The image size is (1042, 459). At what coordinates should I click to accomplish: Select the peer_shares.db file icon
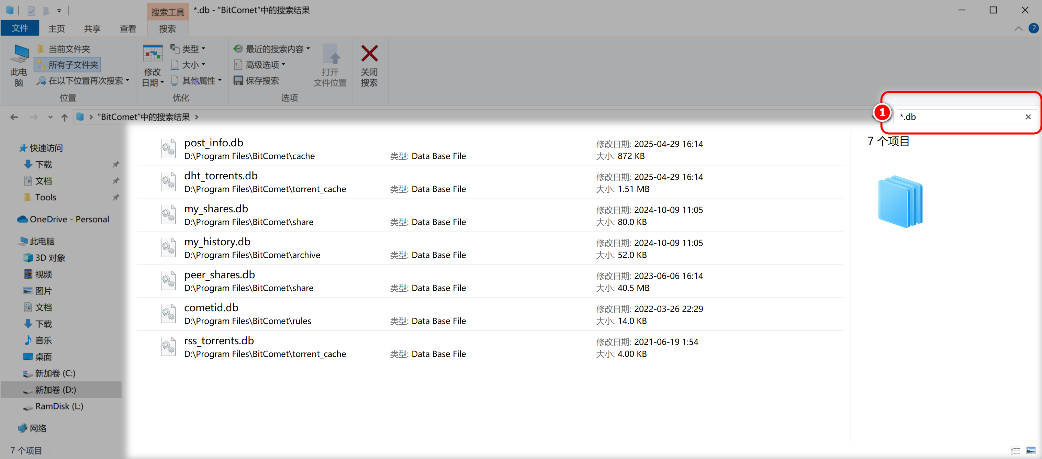tap(168, 281)
